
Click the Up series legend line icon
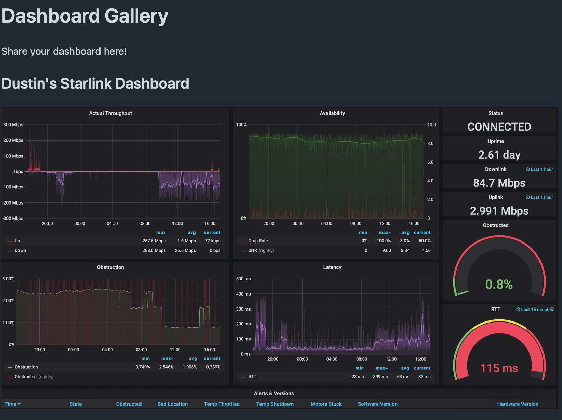[x=10, y=241]
